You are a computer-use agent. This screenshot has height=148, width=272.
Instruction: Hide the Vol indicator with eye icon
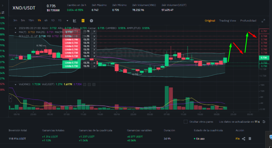85,84
